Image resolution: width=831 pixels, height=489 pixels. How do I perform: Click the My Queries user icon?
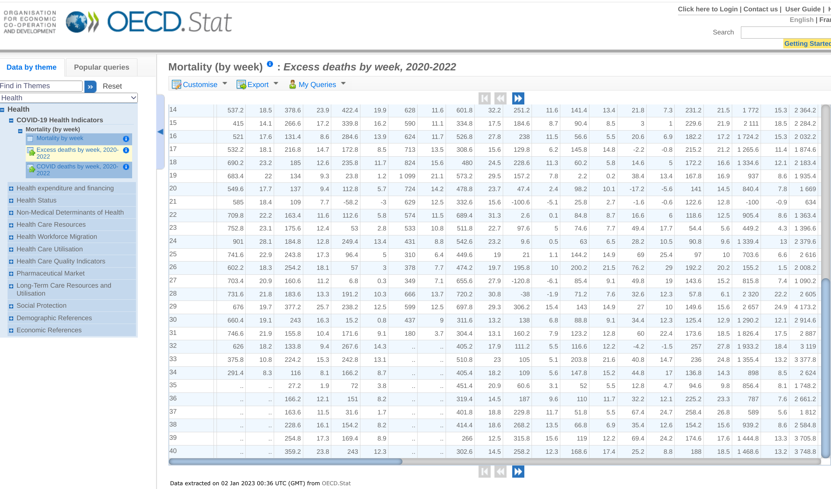(x=292, y=84)
